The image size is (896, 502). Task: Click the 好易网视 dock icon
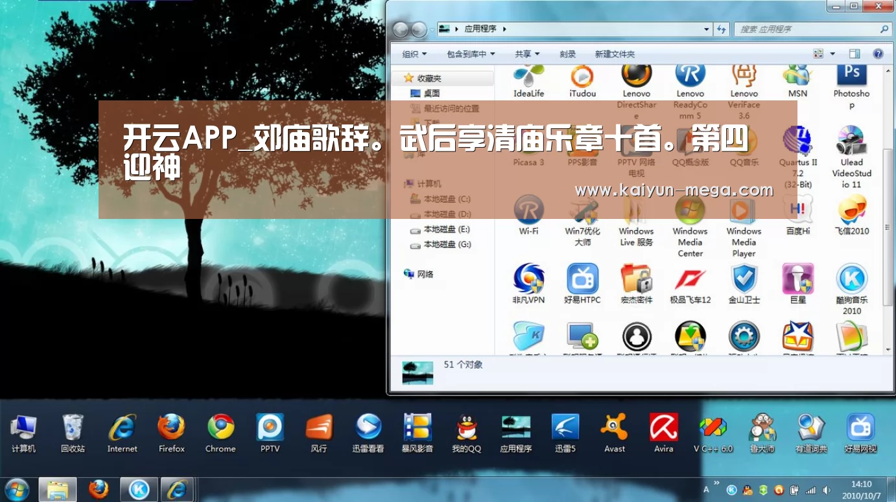(860, 433)
